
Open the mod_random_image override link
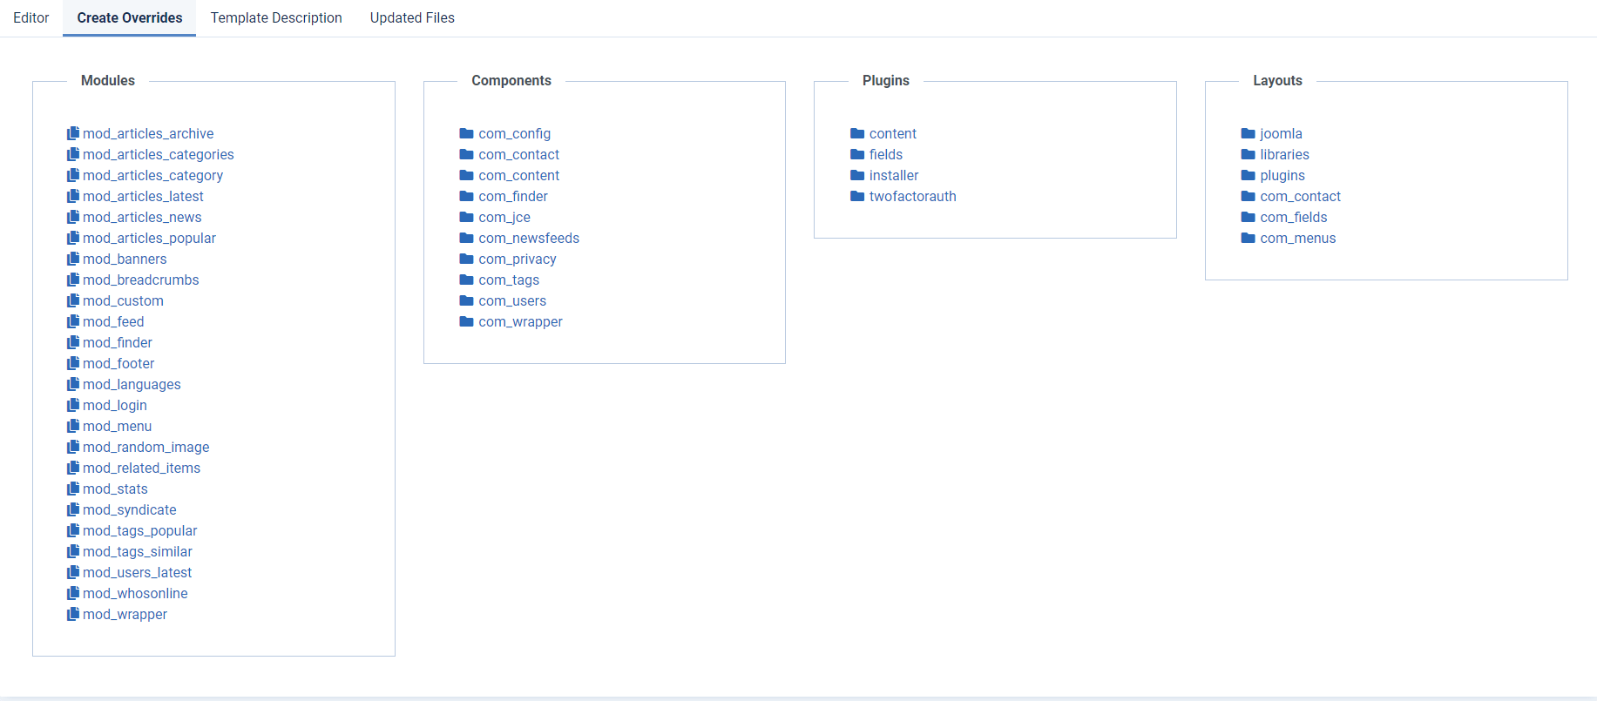click(146, 447)
